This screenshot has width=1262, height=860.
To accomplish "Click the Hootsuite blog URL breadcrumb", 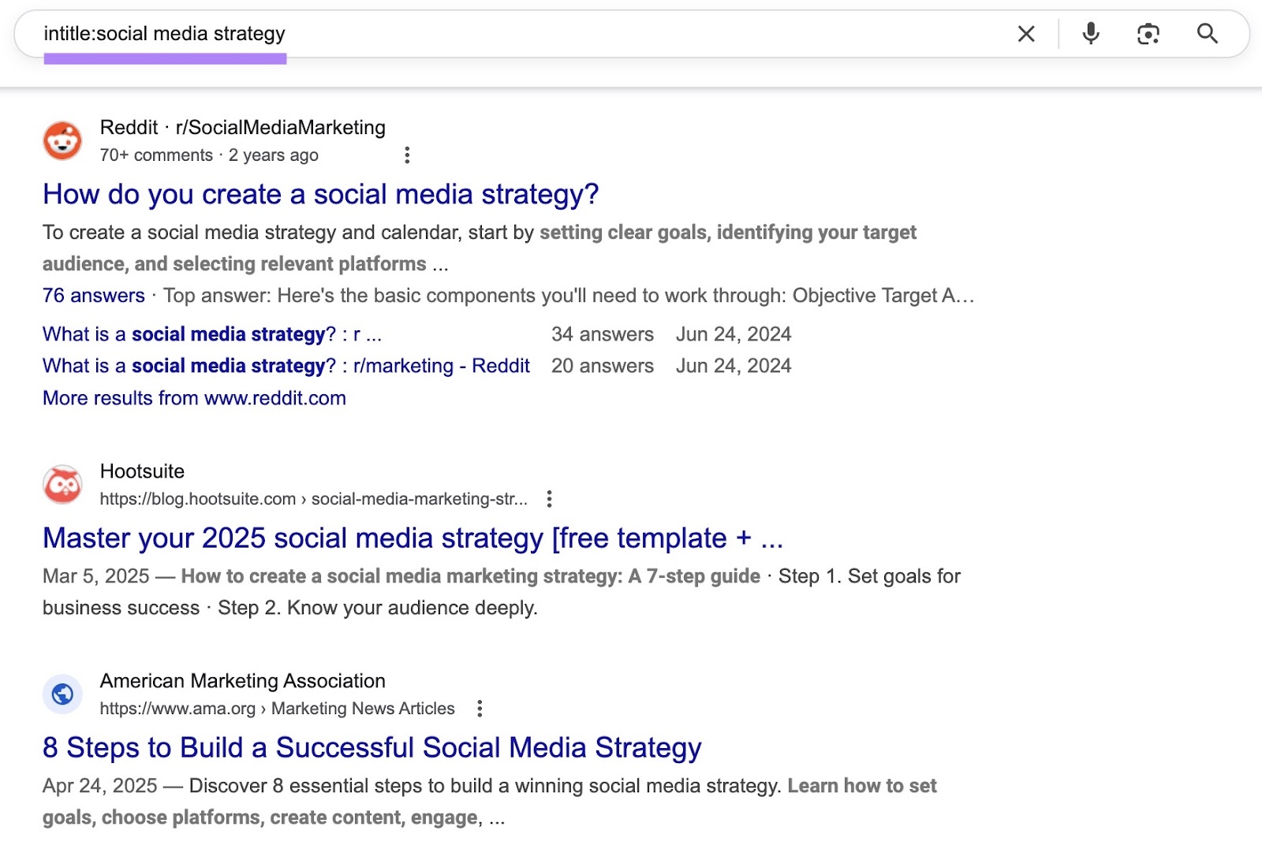I will coord(313,499).
